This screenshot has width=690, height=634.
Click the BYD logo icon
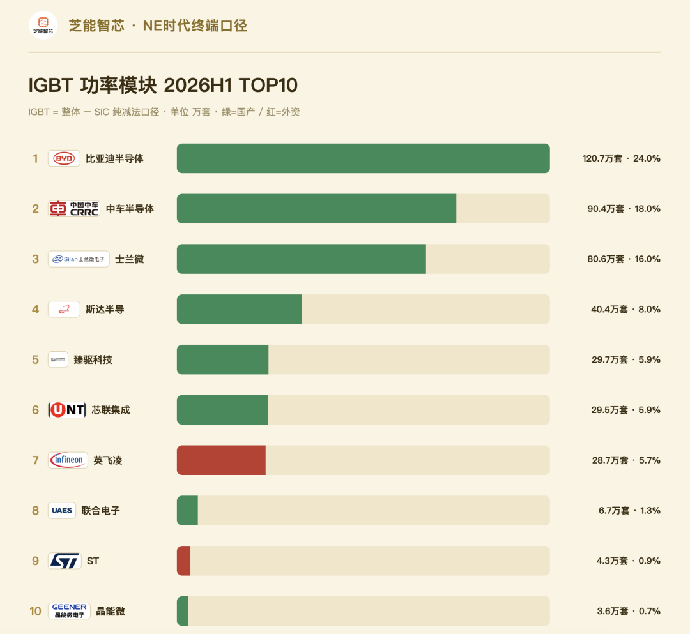coord(64,158)
